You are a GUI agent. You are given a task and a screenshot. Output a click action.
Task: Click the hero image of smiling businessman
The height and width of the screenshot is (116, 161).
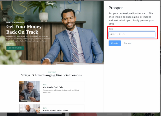[x=72, y=36]
